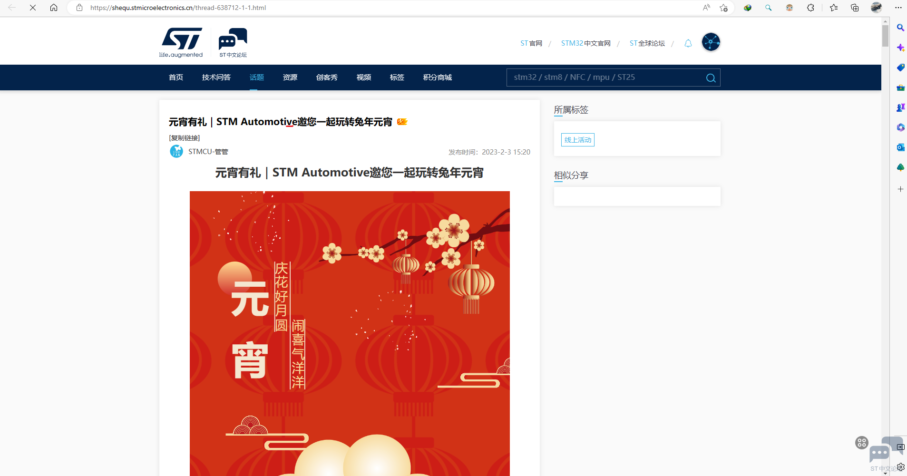This screenshot has width=907, height=476.
Task: Open the sidebar Microsoft 365 icon
Action: (x=900, y=127)
